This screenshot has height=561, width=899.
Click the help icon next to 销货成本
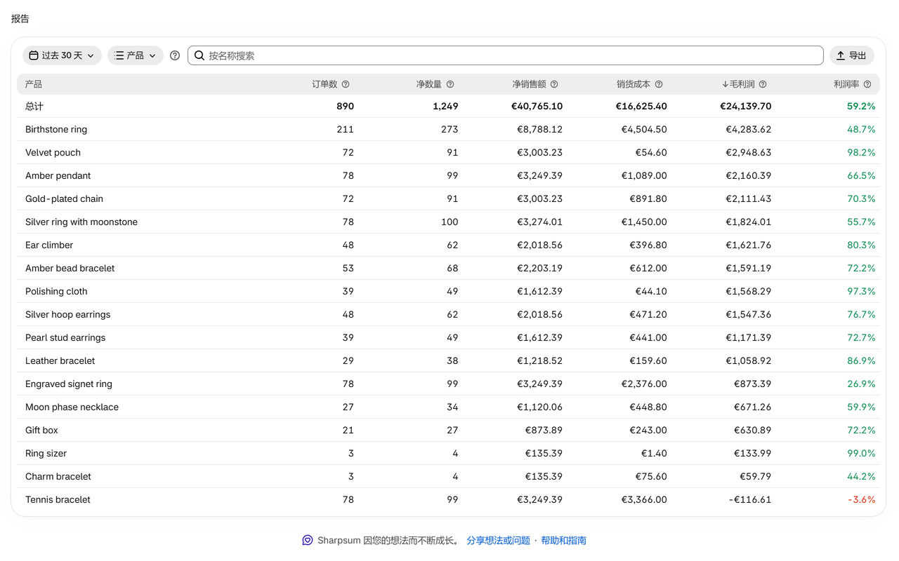tap(659, 84)
